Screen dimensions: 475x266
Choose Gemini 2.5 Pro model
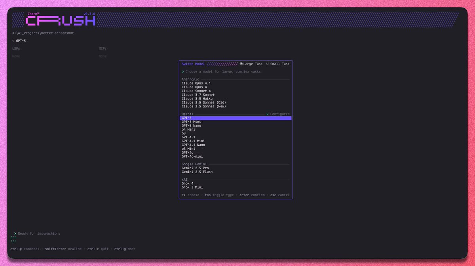tap(195, 168)
